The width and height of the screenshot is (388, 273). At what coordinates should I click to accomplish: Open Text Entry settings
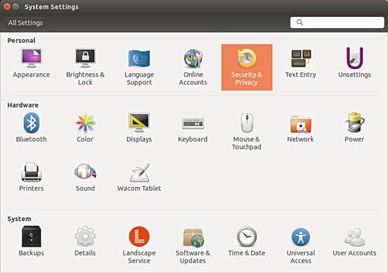coord(301,63)
